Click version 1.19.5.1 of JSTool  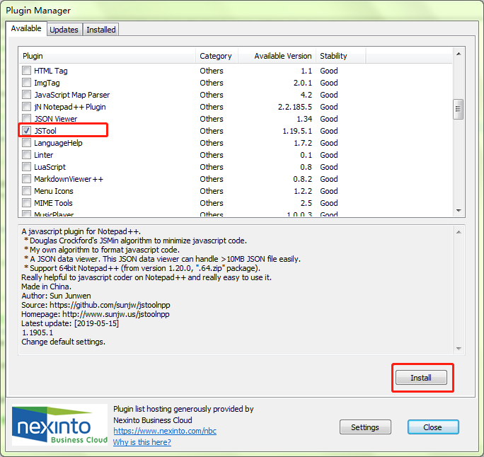point(297,131)
